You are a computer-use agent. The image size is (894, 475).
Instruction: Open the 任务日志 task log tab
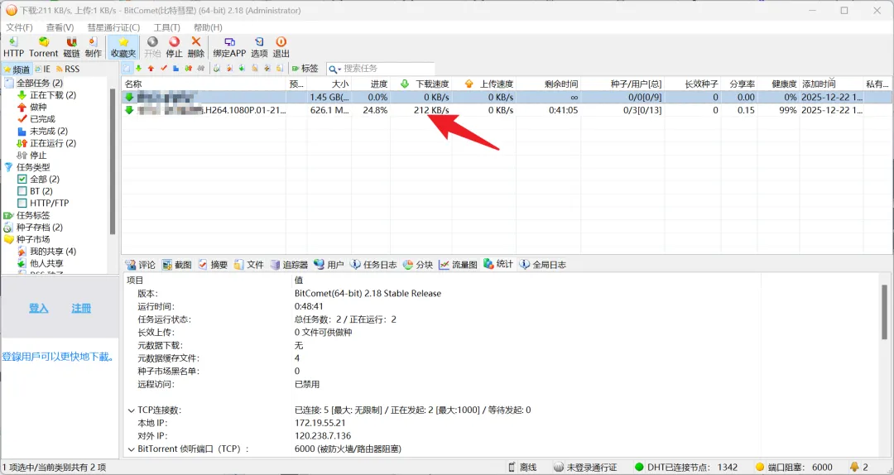373,265
